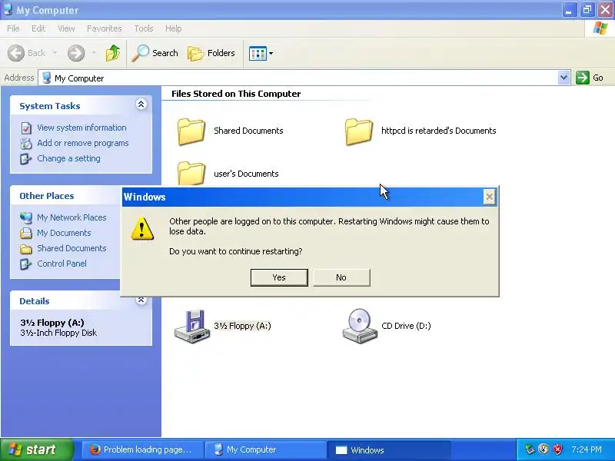Open Shared Documents in Other Places
Screen dimensions: 615x461
(x=71, y=248)
